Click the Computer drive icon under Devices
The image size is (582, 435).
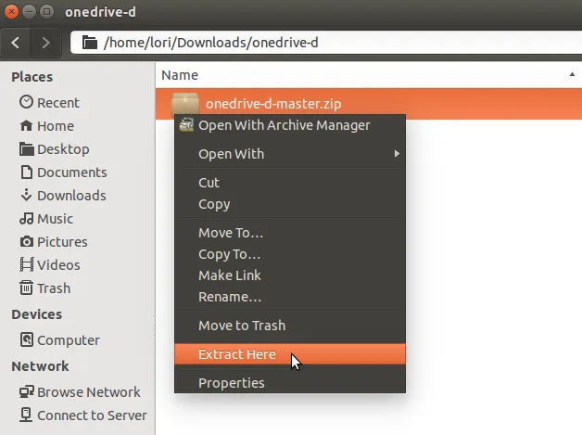(x=26, y=339)
